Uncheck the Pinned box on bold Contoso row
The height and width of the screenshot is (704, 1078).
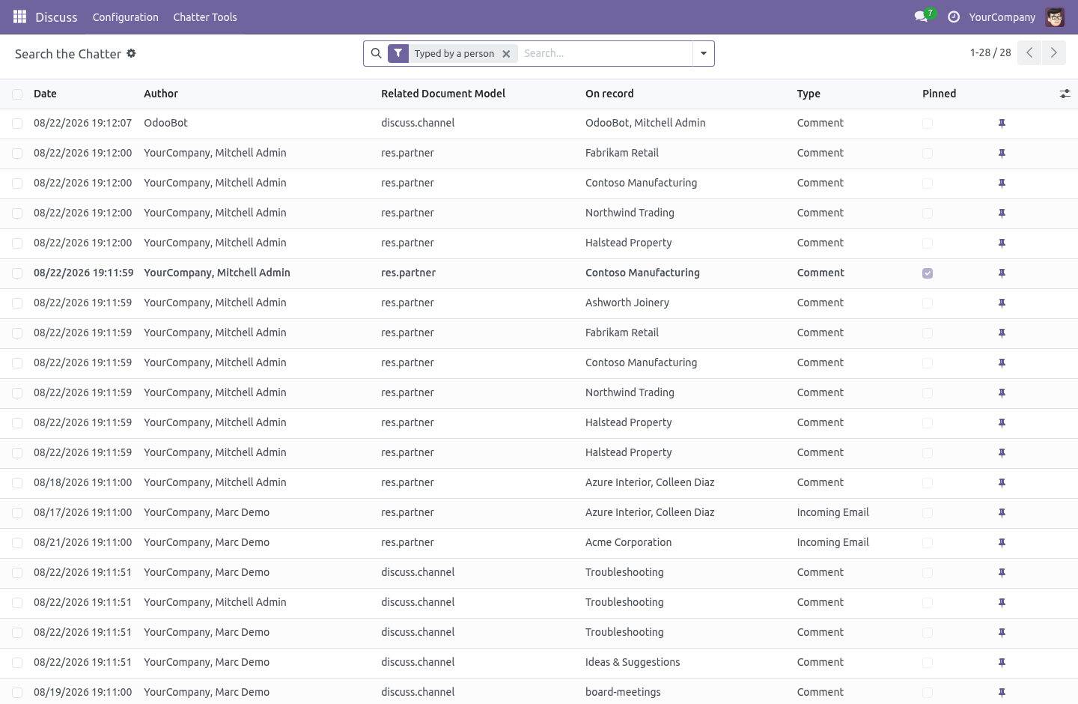pos(928,273)
